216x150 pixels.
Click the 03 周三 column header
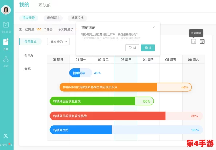click(126, 59)
